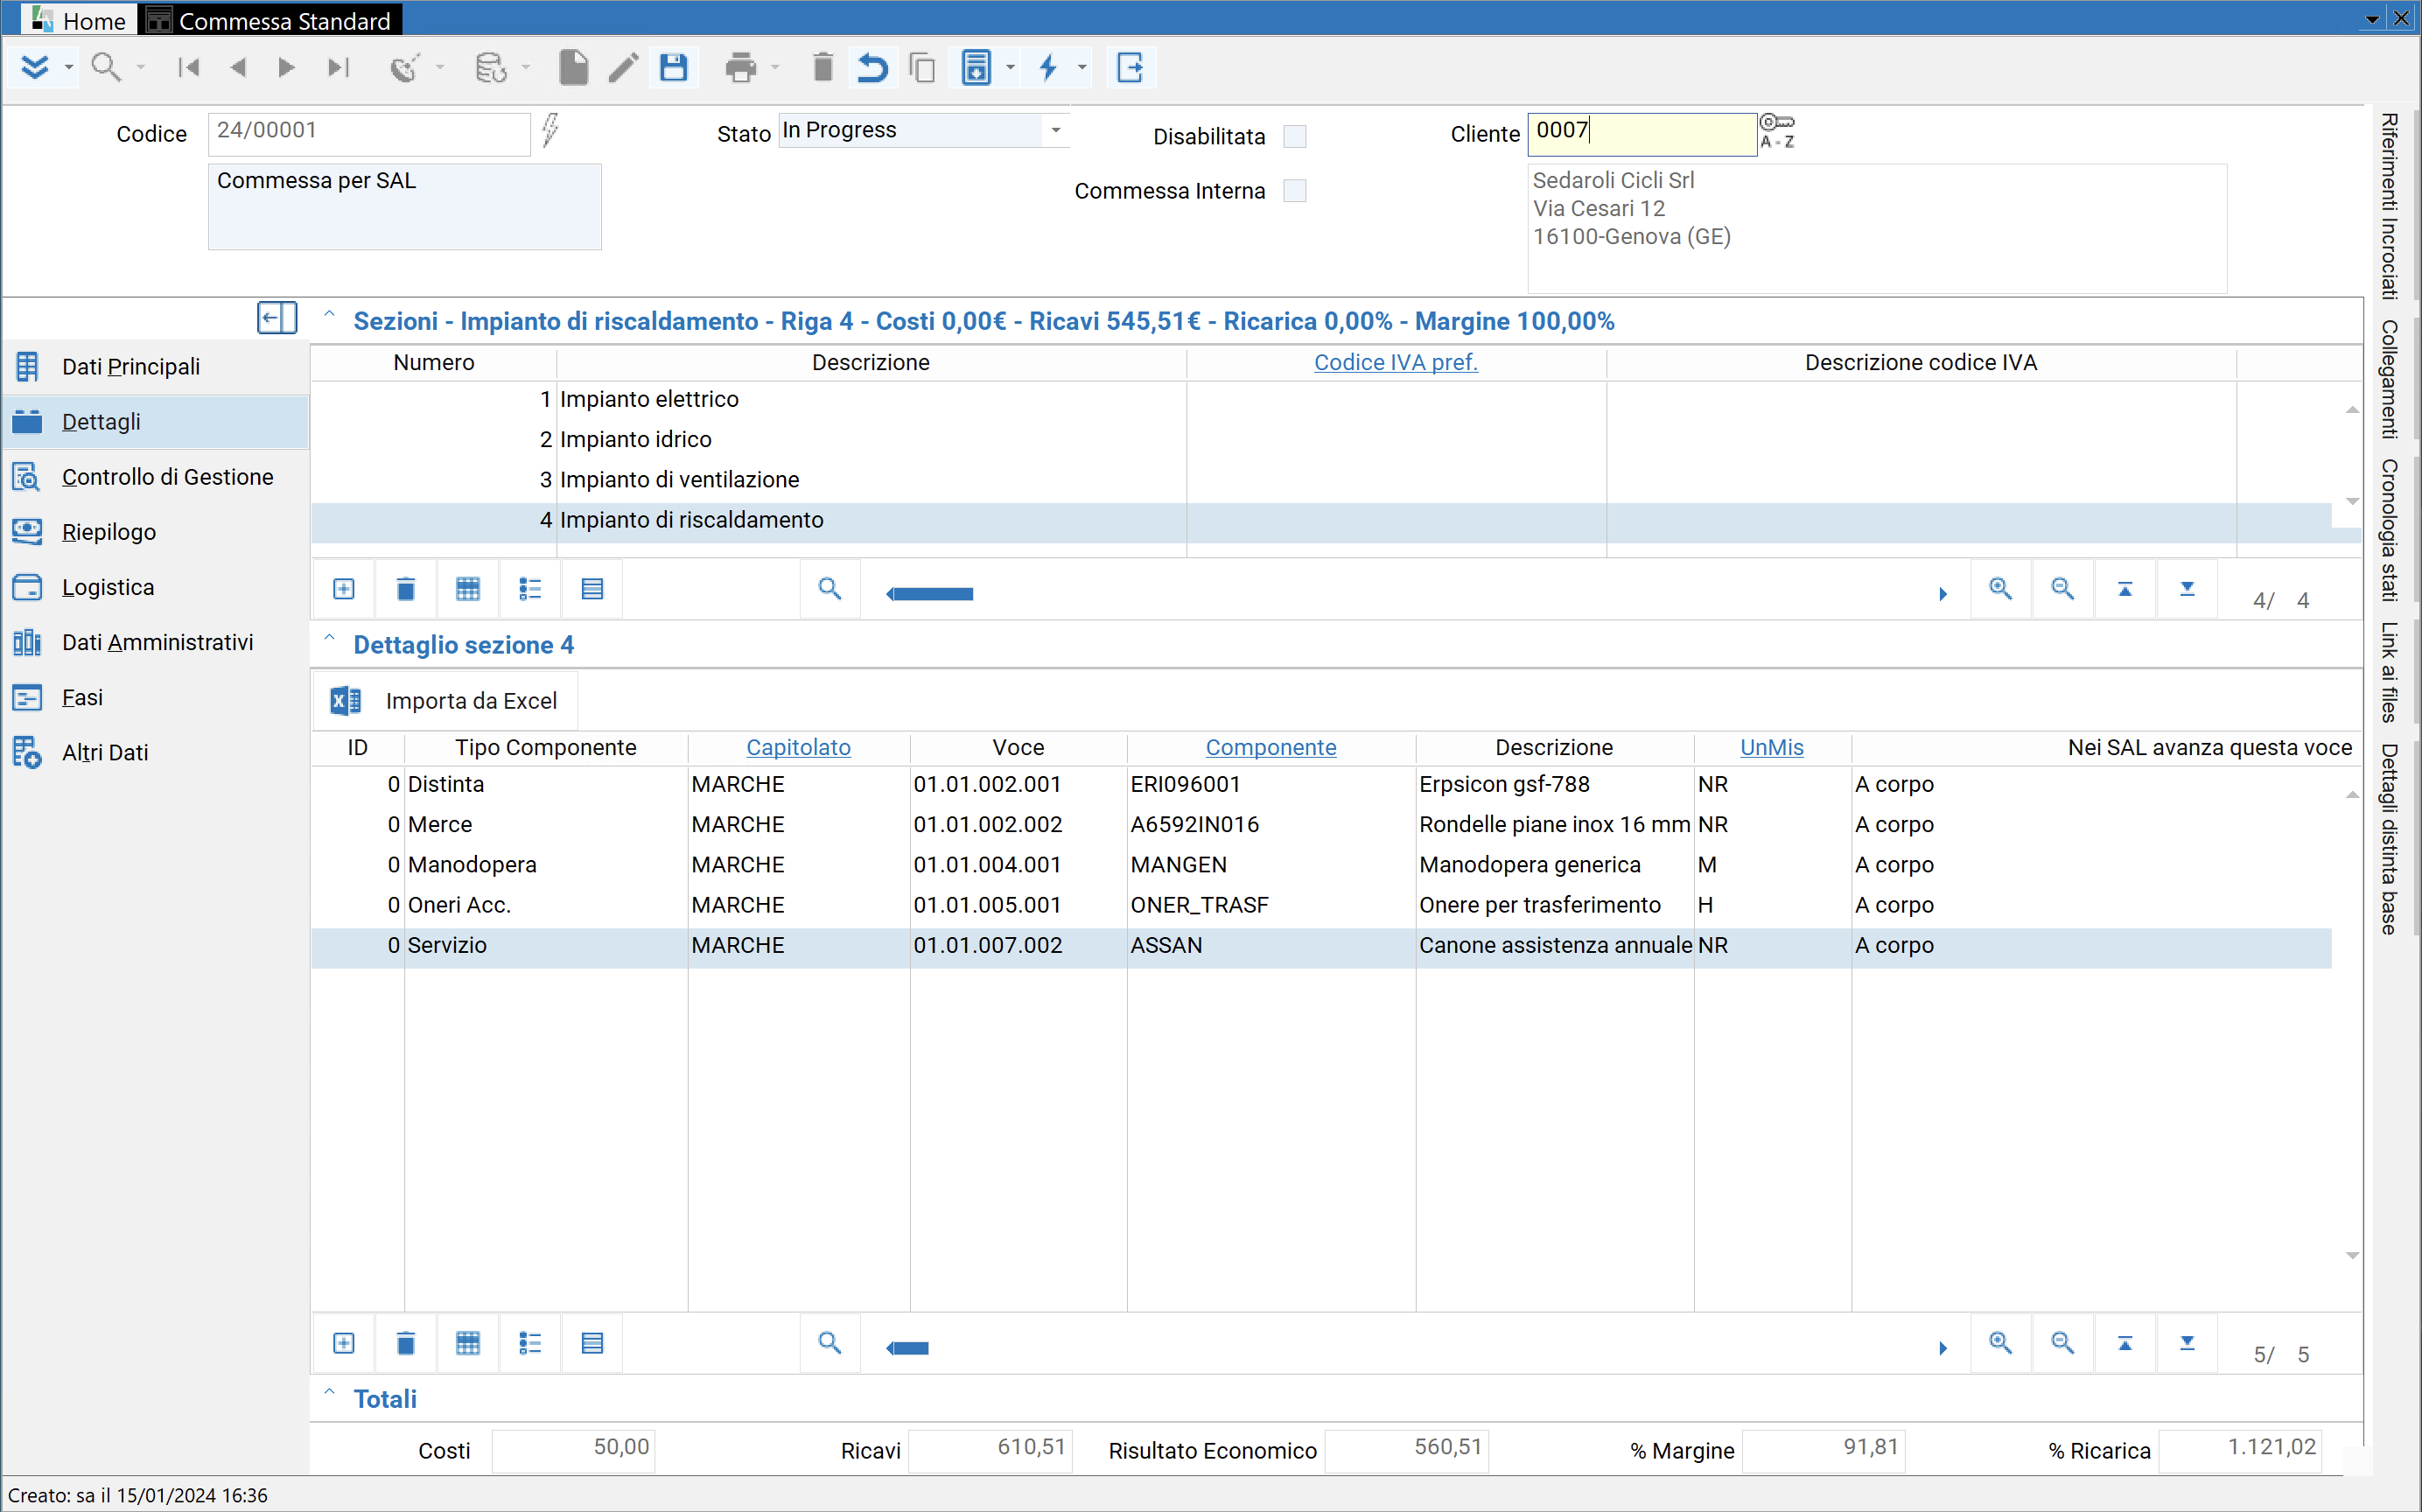Click the Save diskette icon in toolbar

673,68
